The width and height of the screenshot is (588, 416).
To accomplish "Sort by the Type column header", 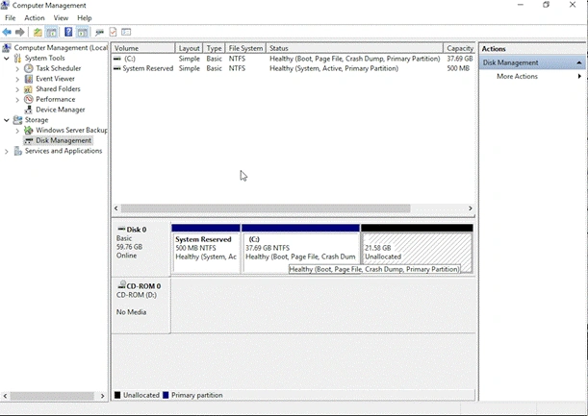I will click(x=215, y=48).
